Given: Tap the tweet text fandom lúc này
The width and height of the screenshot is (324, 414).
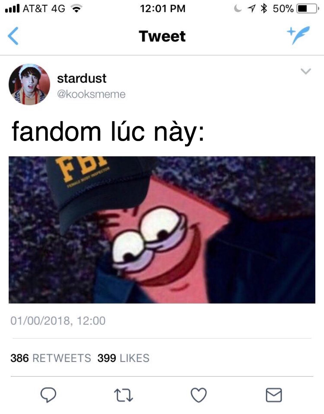Looking at the screenshot, I should coord(108,132).
